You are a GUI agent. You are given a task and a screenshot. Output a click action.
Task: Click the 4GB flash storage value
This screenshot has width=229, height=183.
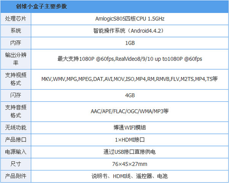(x=130, y=95)
